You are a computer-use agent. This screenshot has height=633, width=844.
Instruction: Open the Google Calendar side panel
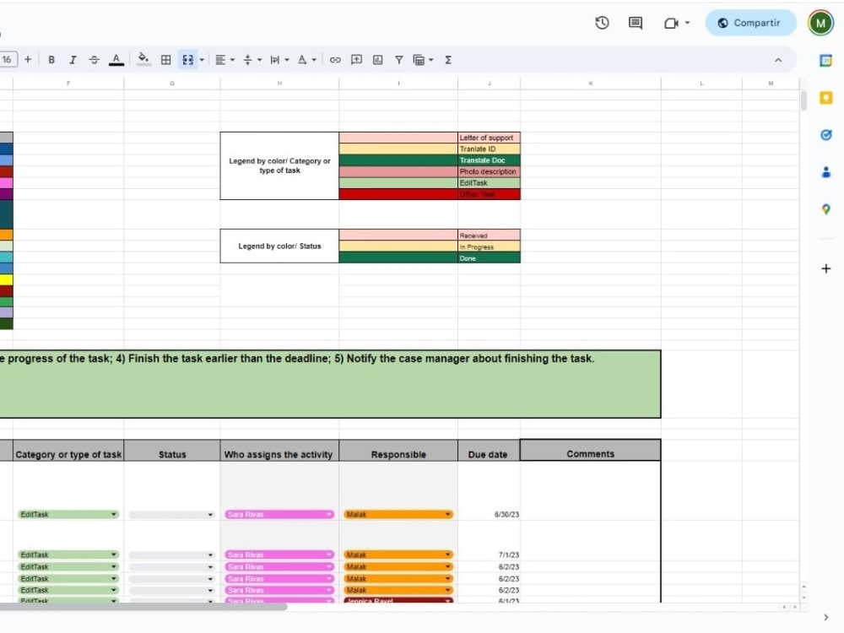pos(826,60)
